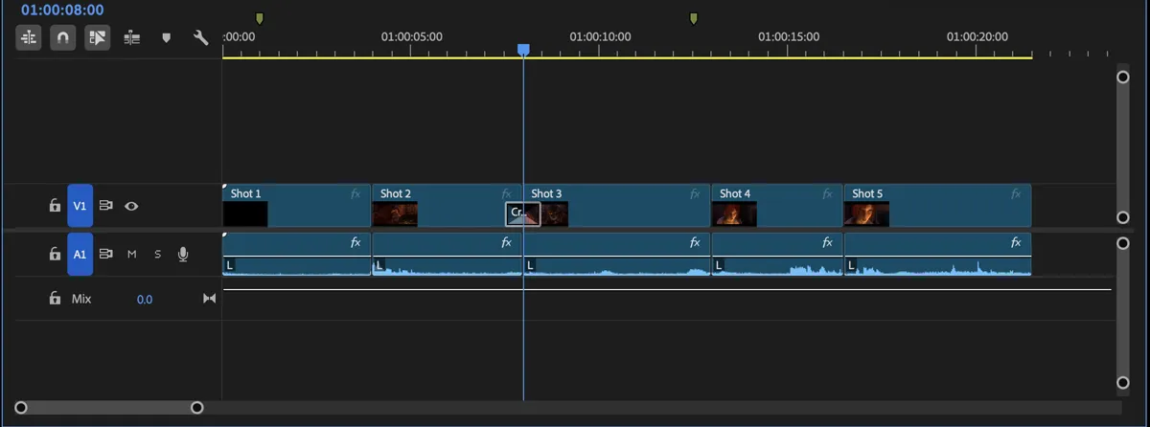Image resolution: width=1150 pixels, height=427 pixels.
Task: Mute the A1 track with M
Action: coord(132,255)
